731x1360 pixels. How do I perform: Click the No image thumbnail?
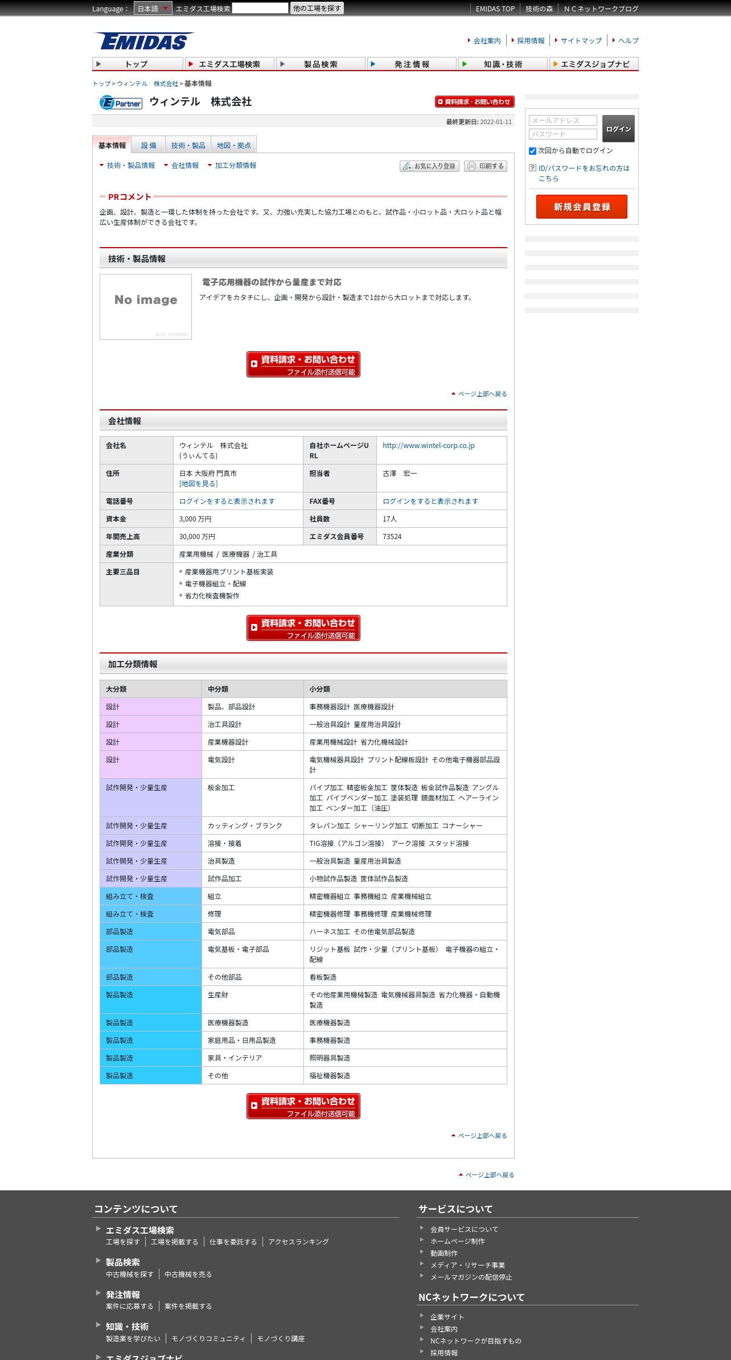[146, 307]
